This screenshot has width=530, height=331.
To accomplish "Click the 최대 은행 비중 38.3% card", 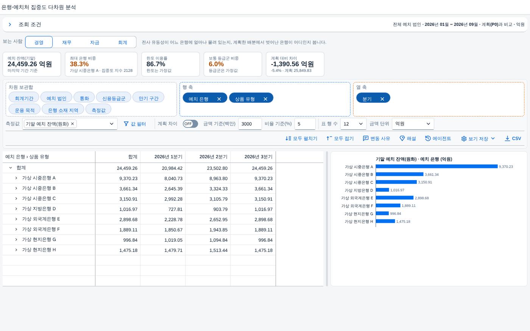I will coord(101,64).
